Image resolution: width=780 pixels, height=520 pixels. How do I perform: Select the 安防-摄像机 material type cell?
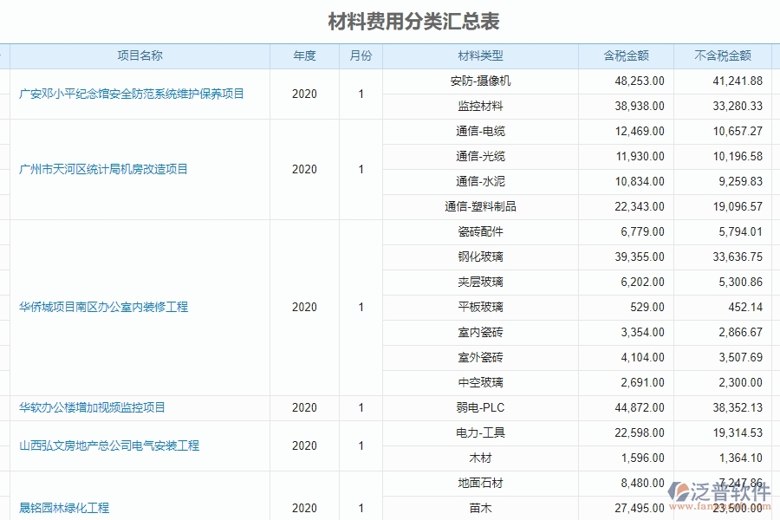[479, 81]
